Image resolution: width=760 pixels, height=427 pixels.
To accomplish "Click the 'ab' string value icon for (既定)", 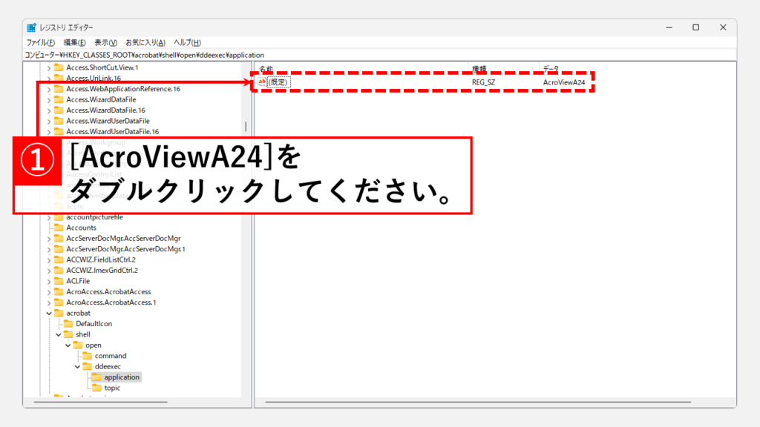I will tap(263, 82).
